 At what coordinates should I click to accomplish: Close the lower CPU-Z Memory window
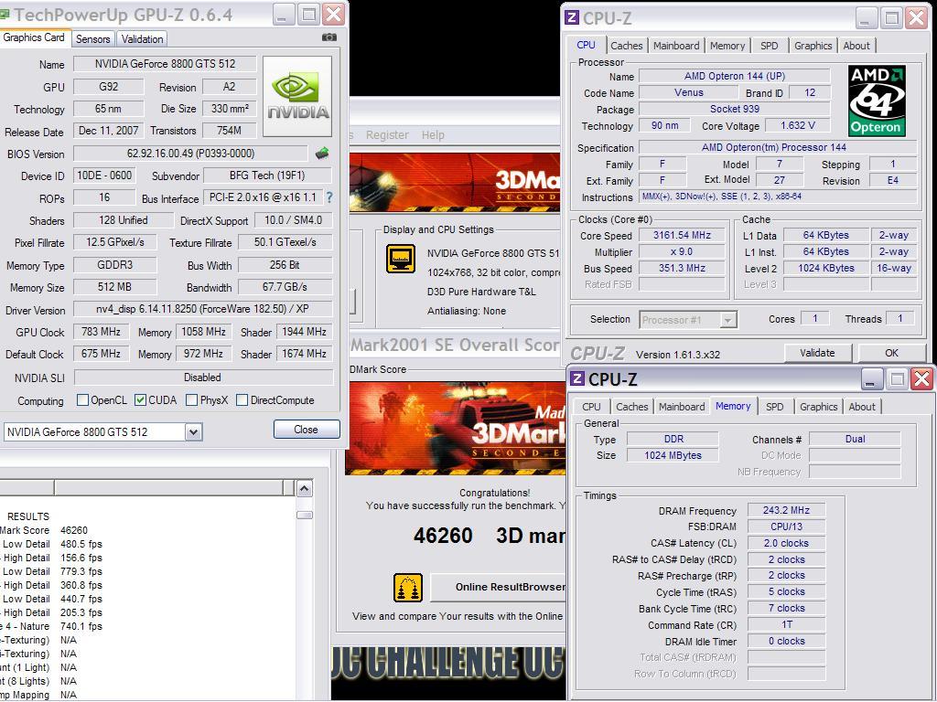pyautogui.click(x=921, y=378)
